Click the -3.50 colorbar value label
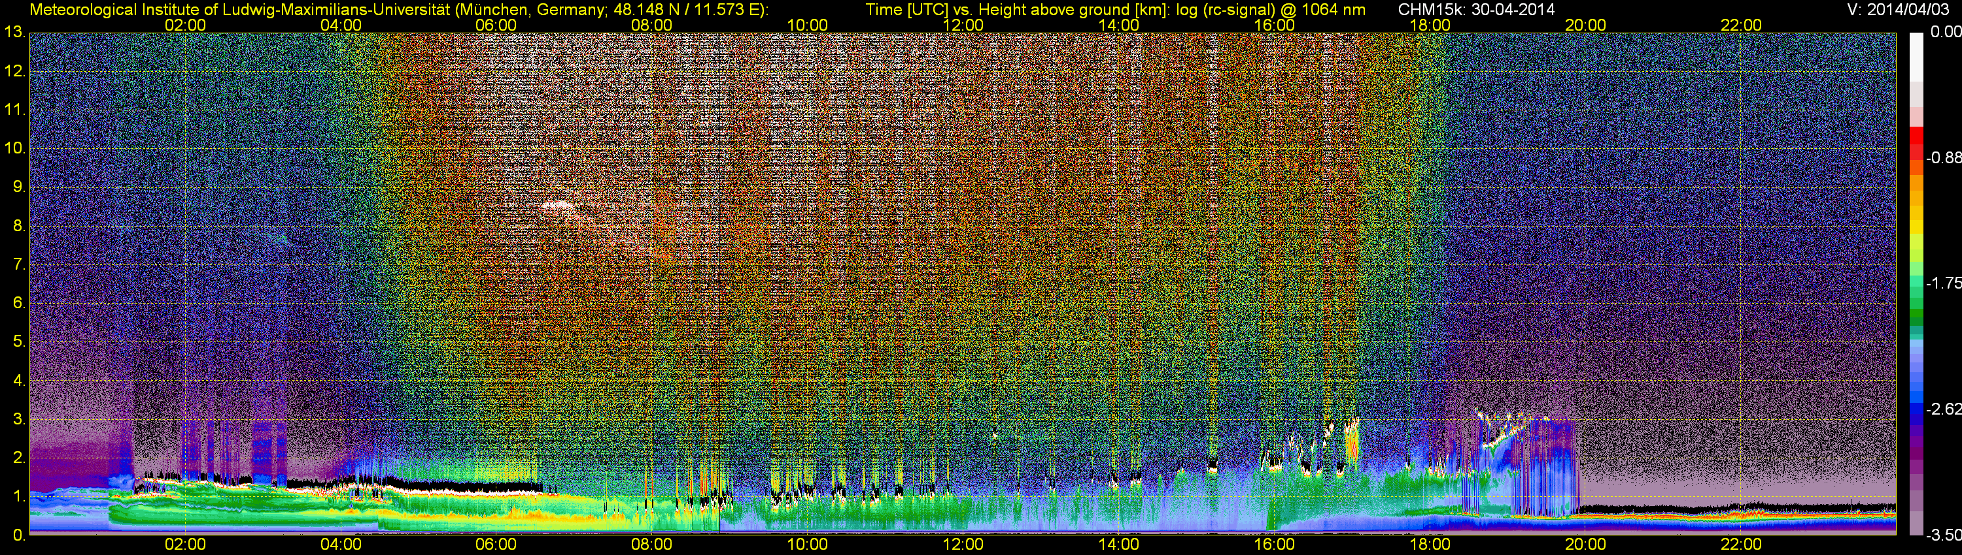The height and width of the screenshot is (555, 1962). tap(1943, 535)
